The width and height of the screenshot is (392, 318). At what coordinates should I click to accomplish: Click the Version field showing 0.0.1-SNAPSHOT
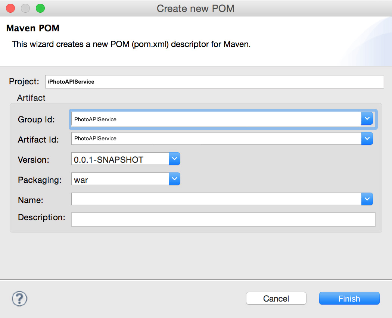pyautogui.click(x=120, y=159)
